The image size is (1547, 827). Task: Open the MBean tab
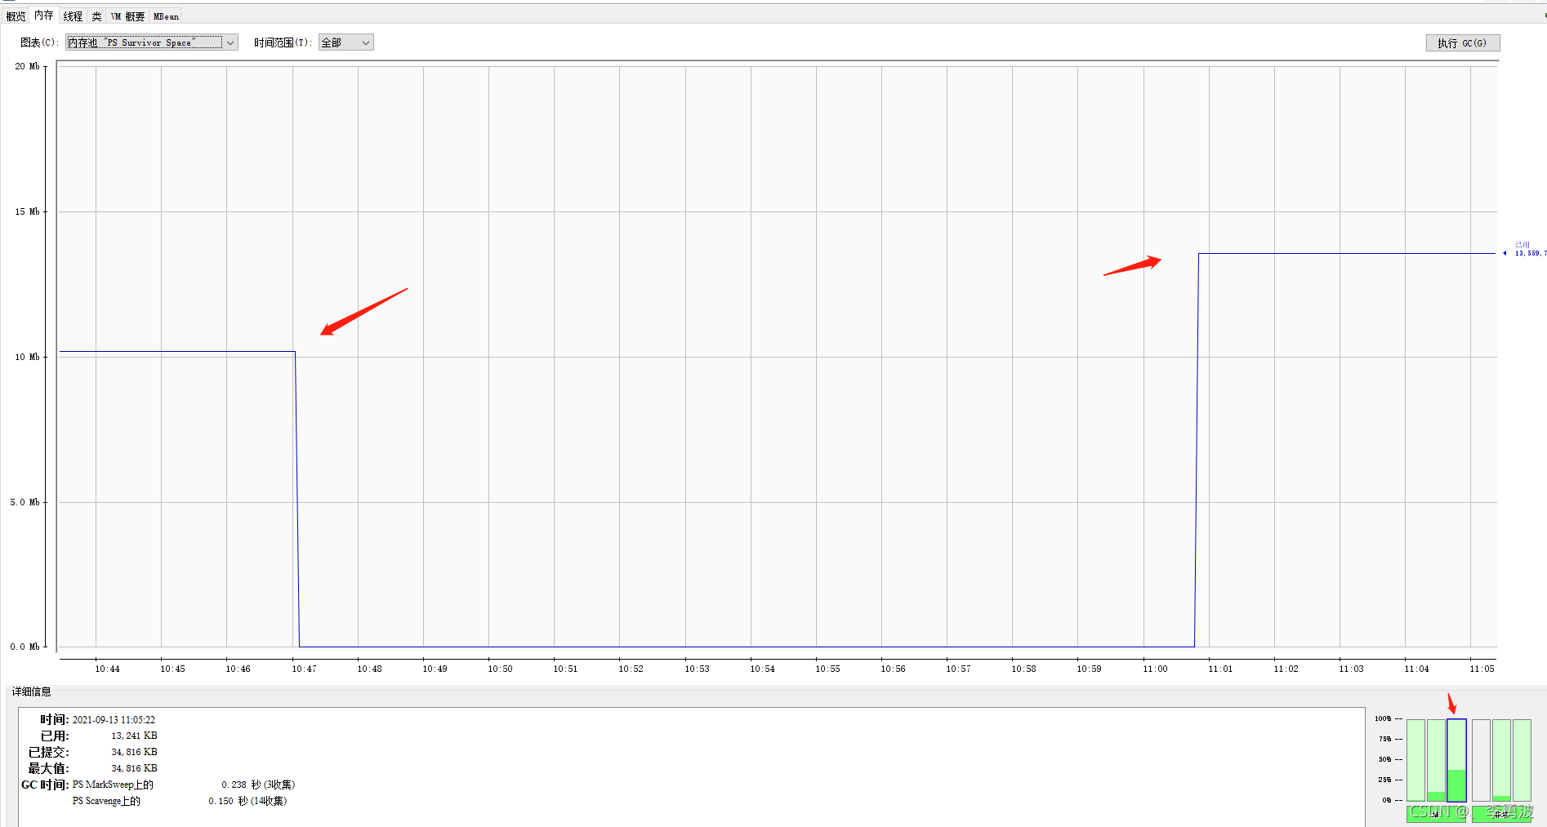point(166,16)
